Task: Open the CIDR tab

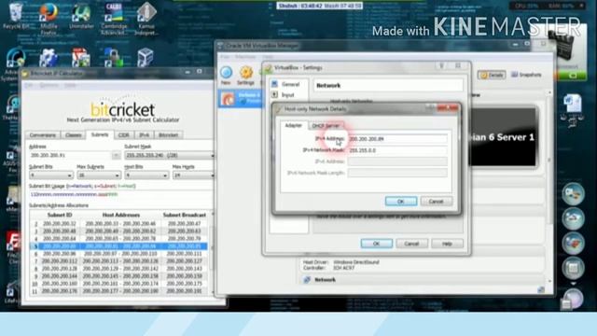Action: [x=124, y=135]
